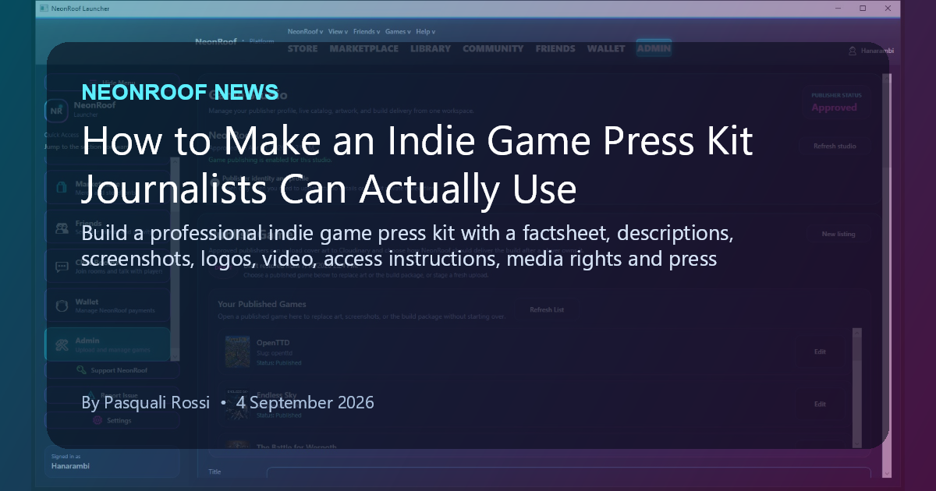The image size is (936, 491).
Task: Click the main page scrollbar down arrow
Action: coord(886,472)
